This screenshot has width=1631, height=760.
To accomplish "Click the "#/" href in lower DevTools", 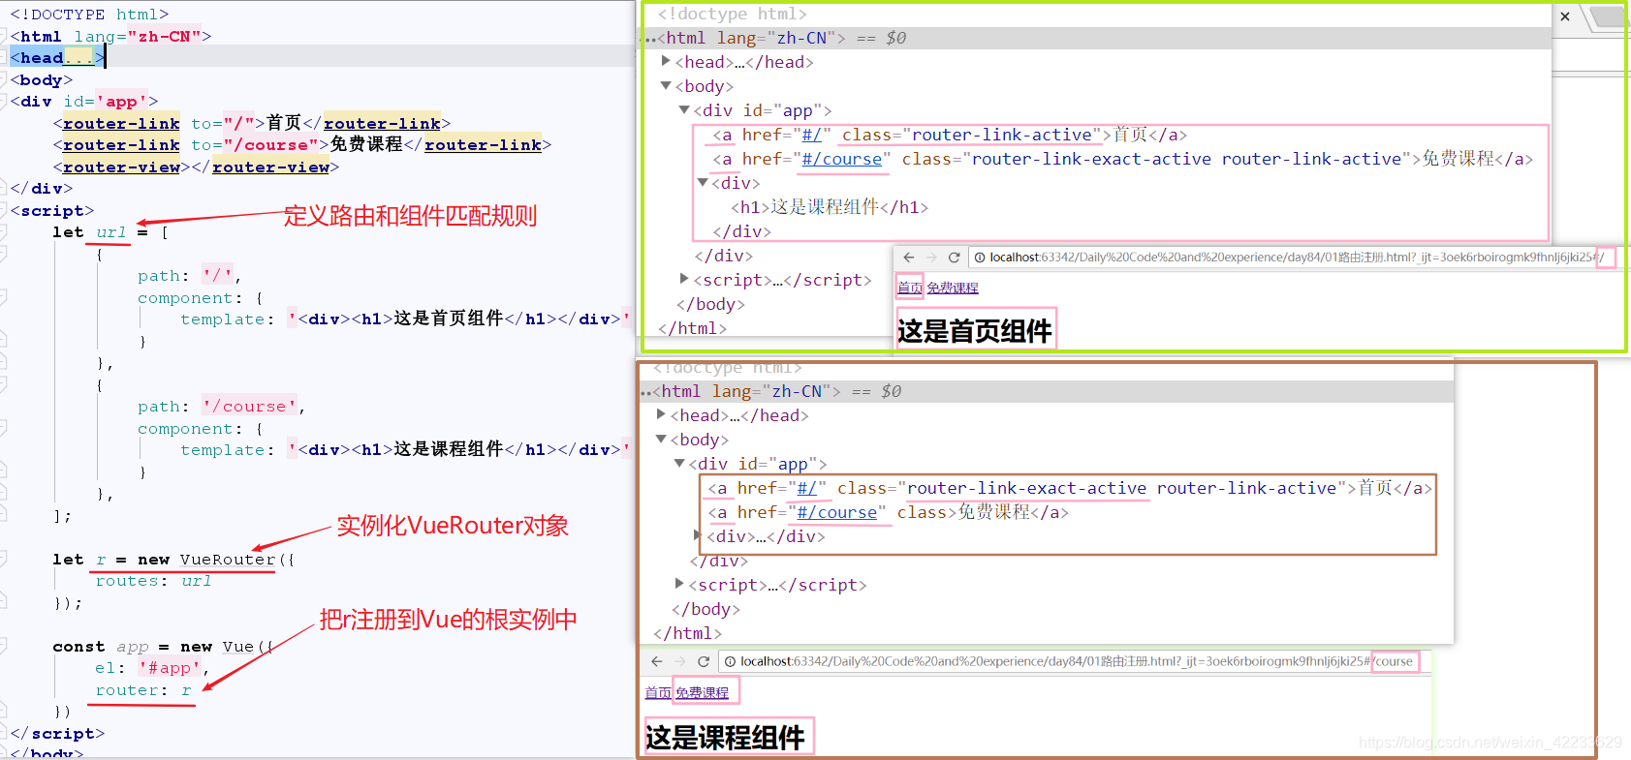I will [x=806, y=488].
